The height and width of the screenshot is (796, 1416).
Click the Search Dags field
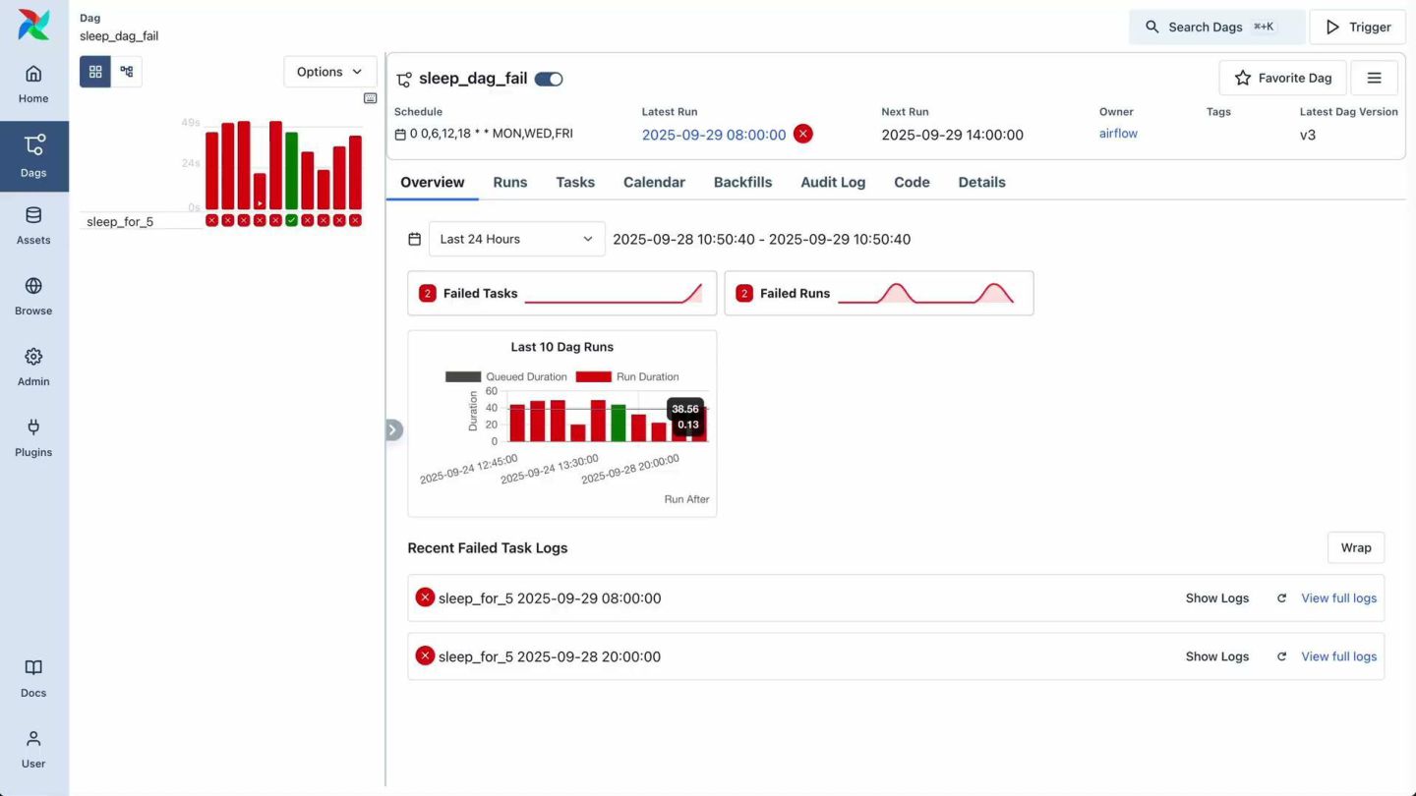(x=1216, y=27)
